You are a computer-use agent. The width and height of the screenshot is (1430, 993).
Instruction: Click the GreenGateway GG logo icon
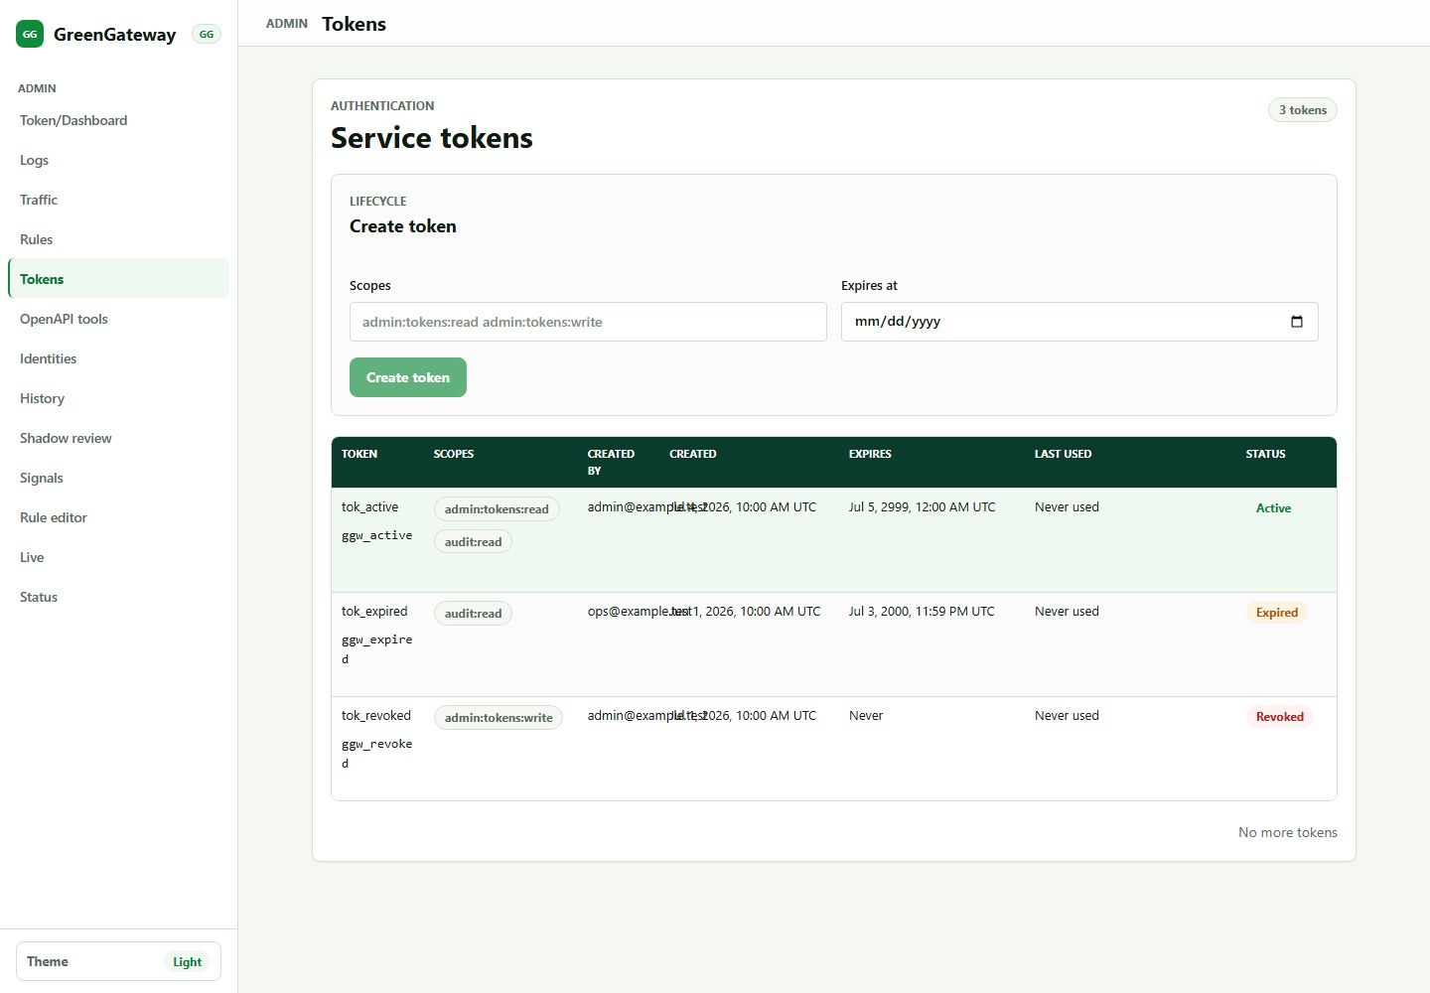[x=30, y=34]
